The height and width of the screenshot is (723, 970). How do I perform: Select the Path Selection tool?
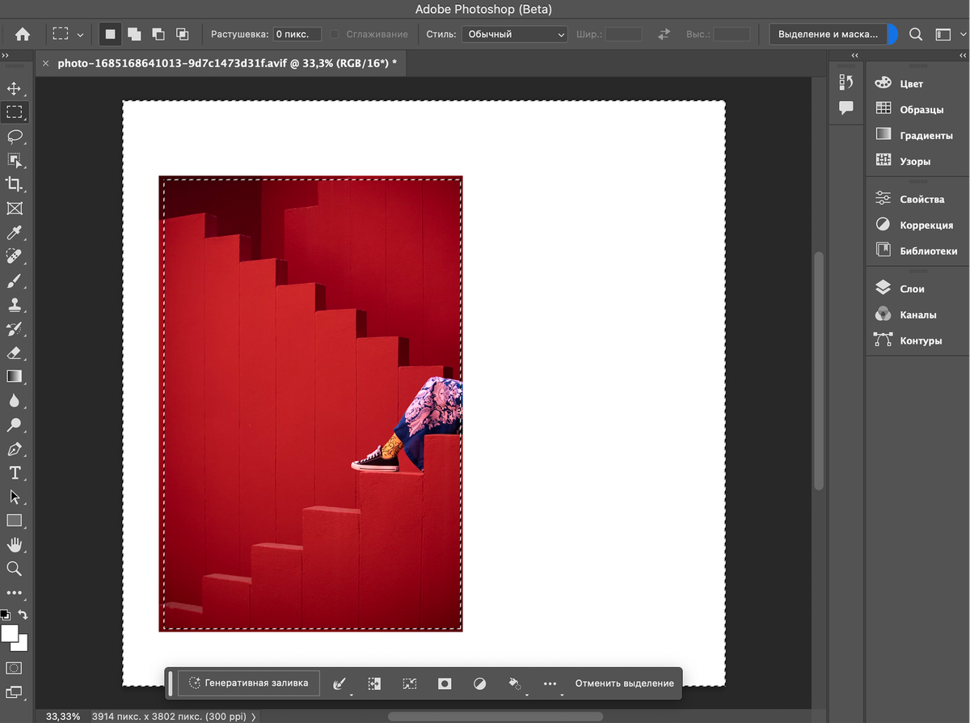click(14, 497)
